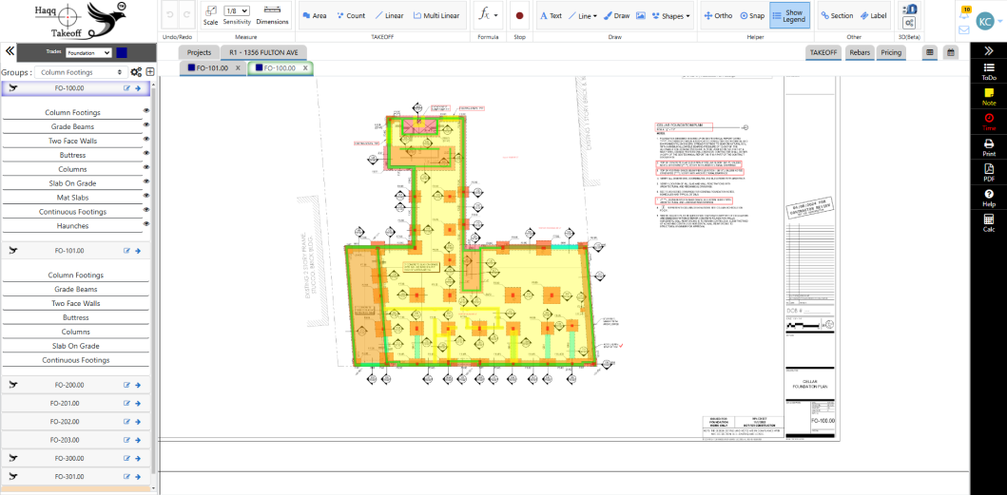Open the Groups dropdown showing Column Footings

[x=80, y=72]
